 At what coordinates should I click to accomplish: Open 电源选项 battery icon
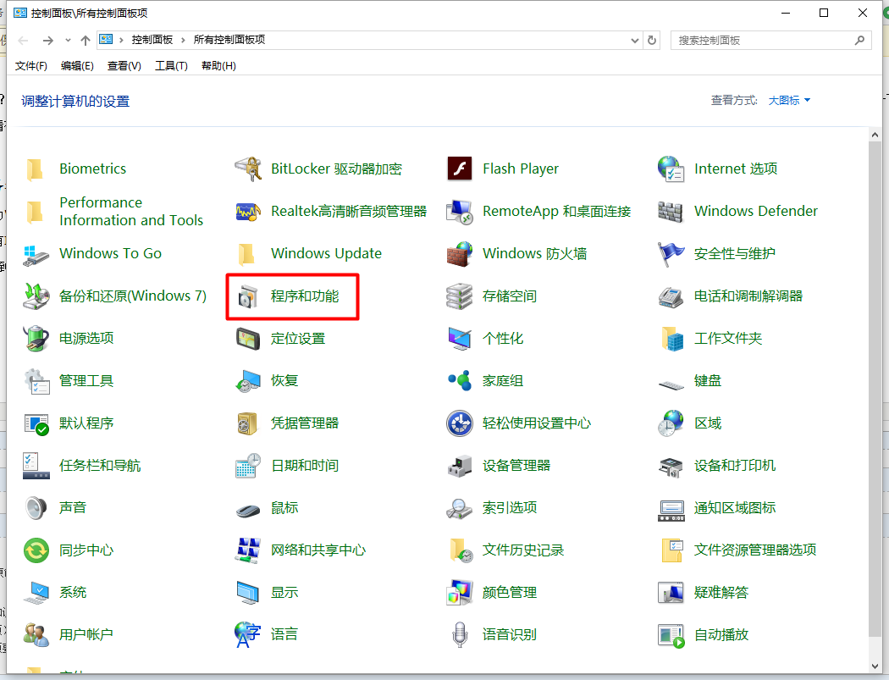point(36,339)
